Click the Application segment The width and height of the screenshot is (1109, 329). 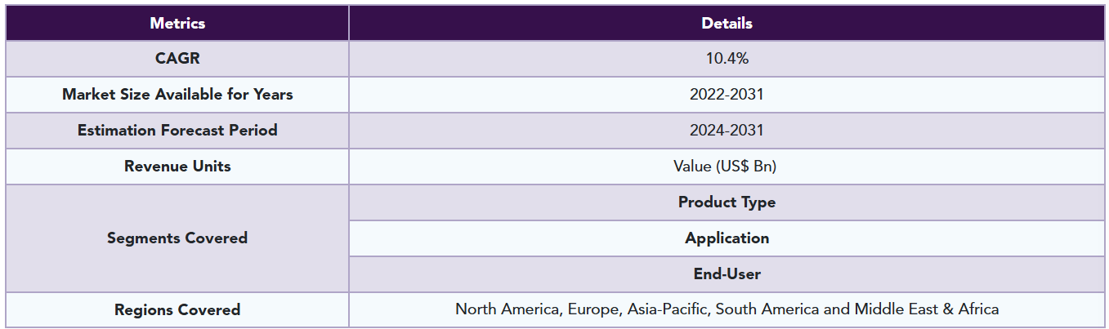pyautogui.click(x=727, y=238)
